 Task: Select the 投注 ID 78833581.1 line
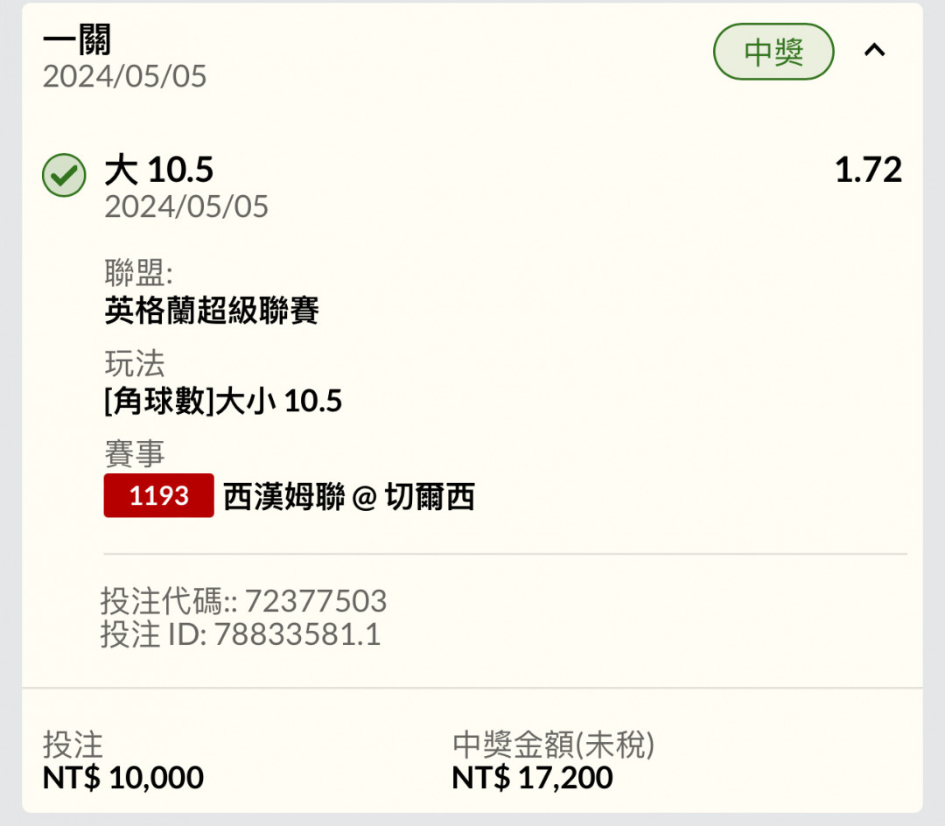tap(241, 634)
